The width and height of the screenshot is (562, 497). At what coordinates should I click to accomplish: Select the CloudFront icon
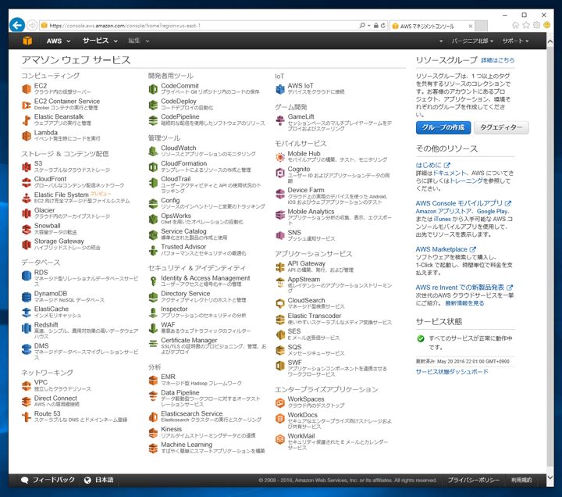pos(27,182)
